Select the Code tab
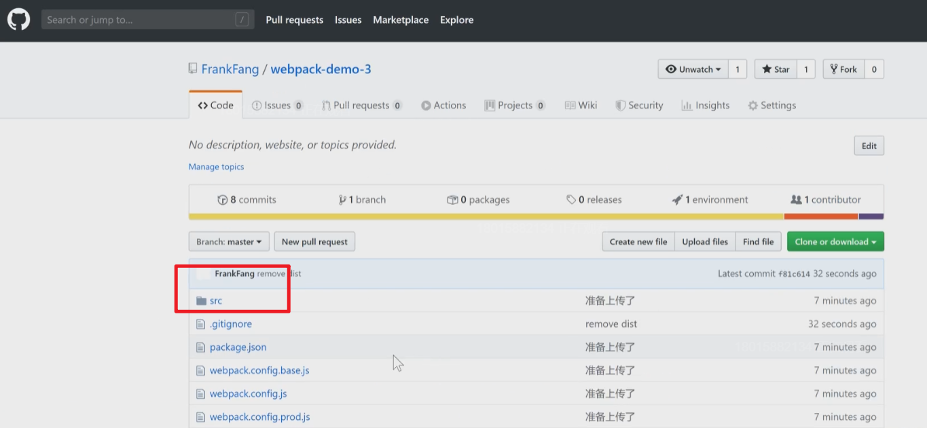Image resolution: width=927 pixels, height=428 pixels. point(215,105)
